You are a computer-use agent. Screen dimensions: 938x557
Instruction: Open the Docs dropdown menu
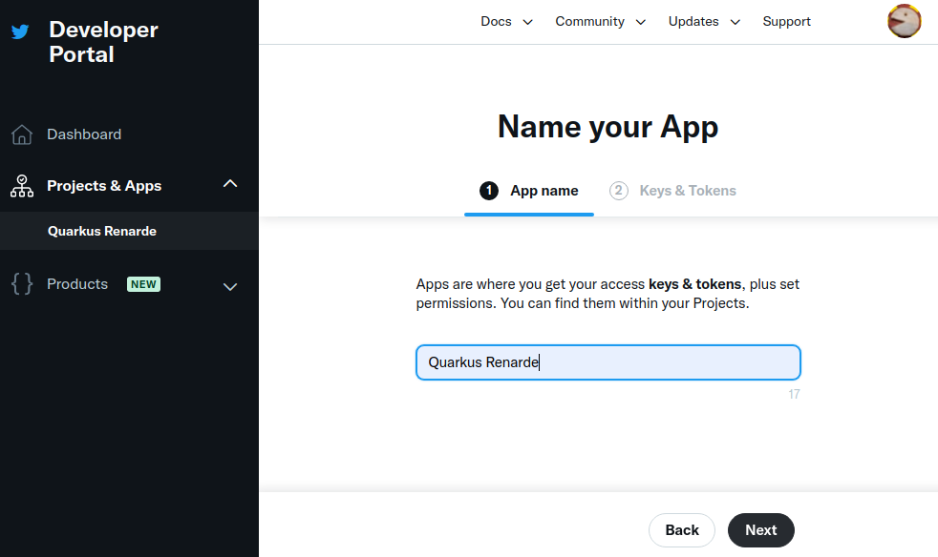click(506, 21)
